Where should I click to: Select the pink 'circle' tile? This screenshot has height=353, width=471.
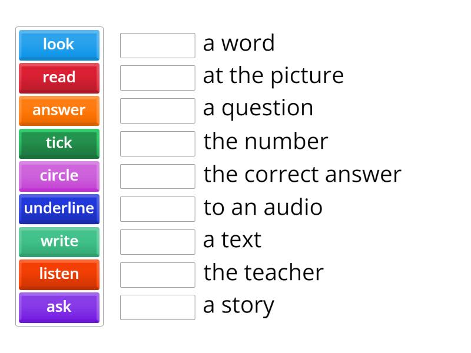(59, 176)
